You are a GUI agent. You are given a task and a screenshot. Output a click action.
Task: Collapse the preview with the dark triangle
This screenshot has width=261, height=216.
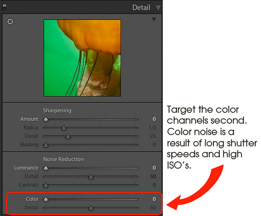click(x=154, y=19)
